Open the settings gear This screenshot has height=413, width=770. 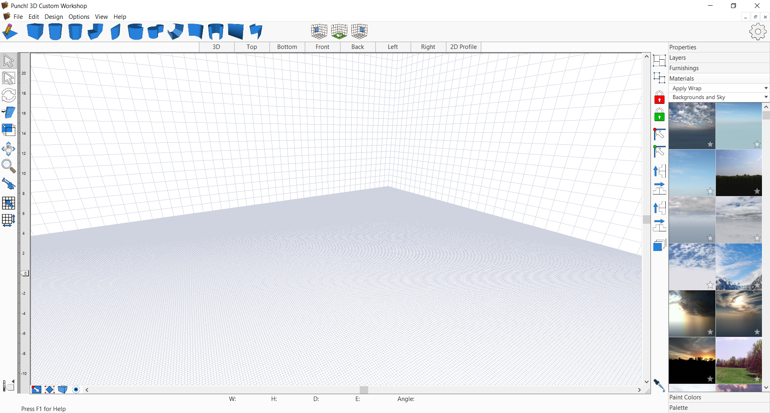[x=758, y=32]
